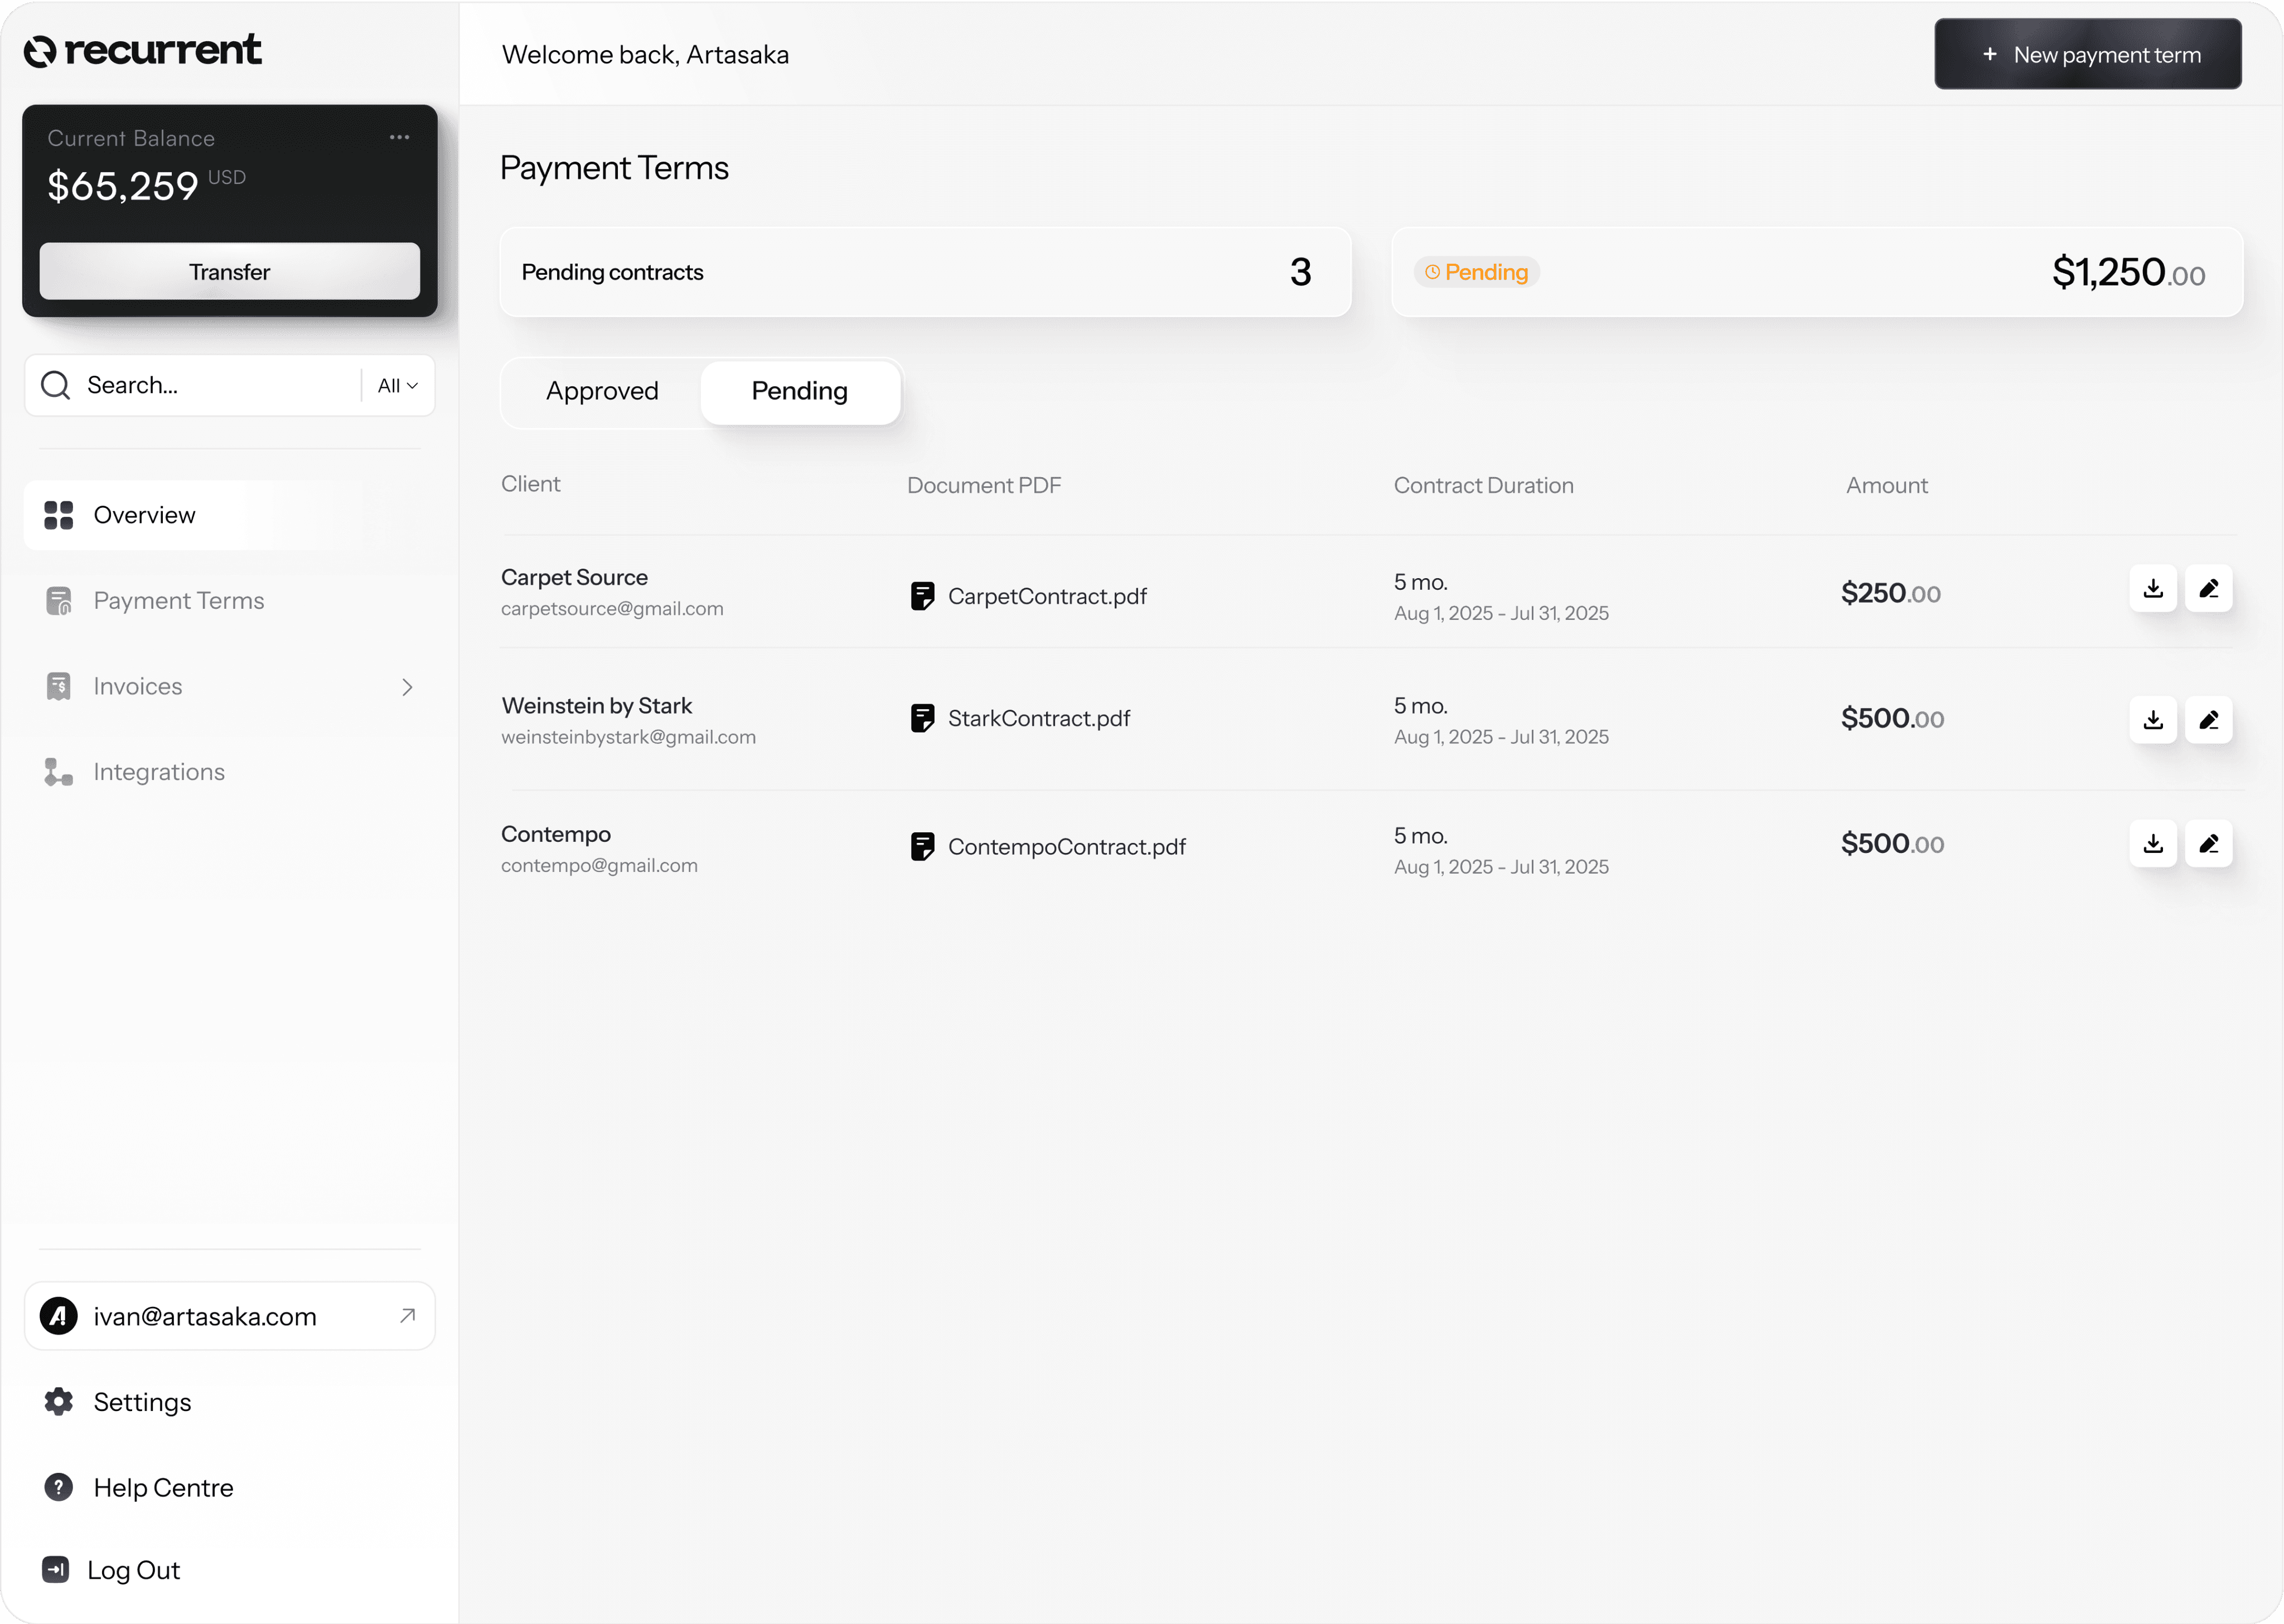Switch to the Approved tab

coord(602,391)
